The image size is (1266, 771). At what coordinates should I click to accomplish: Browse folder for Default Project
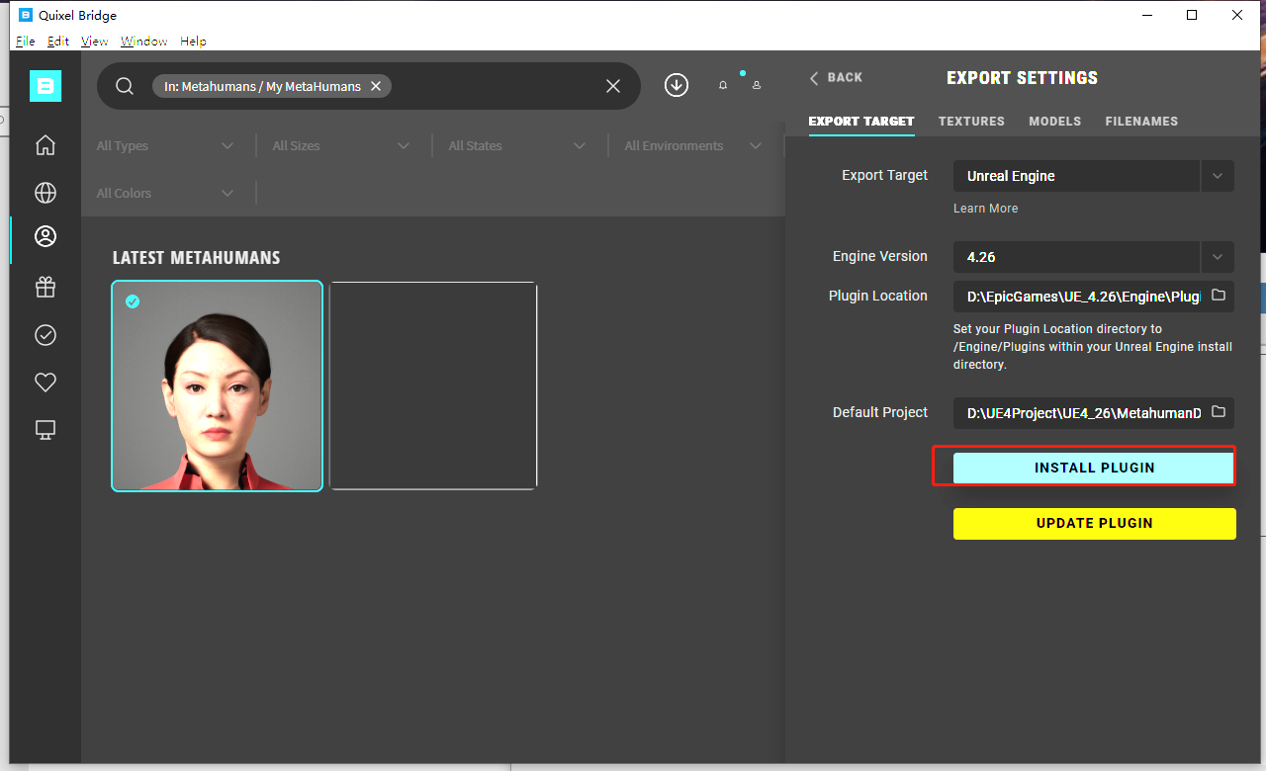pyautogui.click(x=1219, y=412)
